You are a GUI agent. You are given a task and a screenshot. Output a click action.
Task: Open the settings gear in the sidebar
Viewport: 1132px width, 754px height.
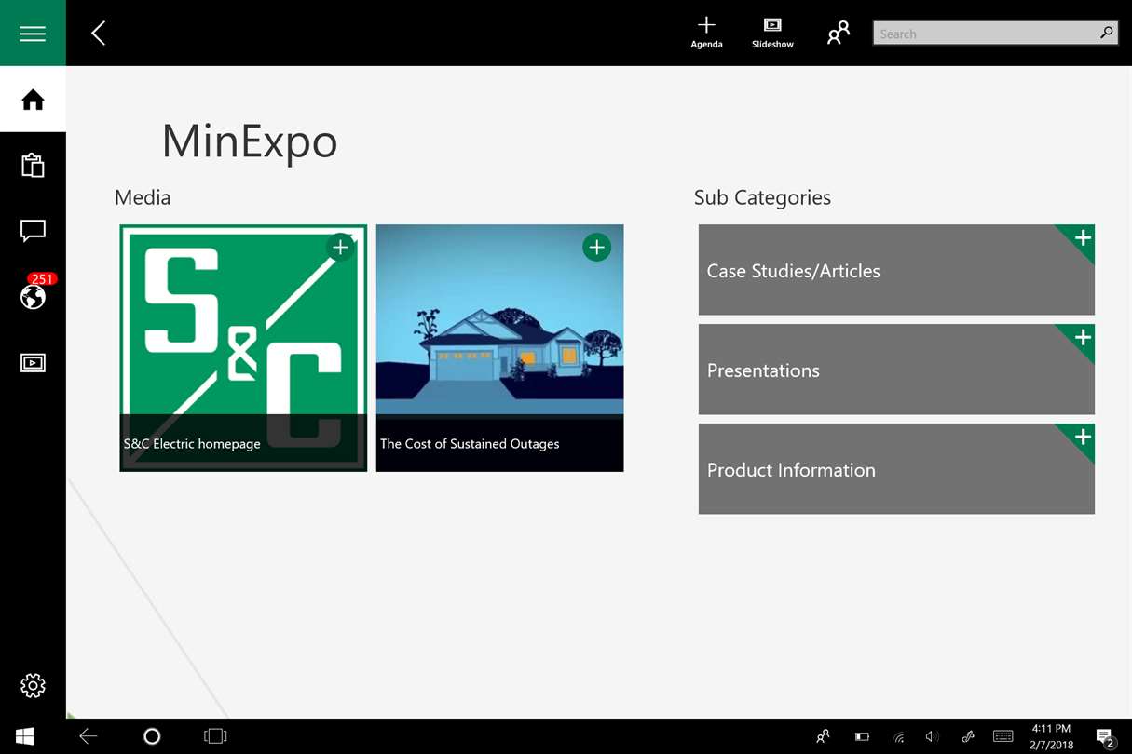(x=33, y=686)
